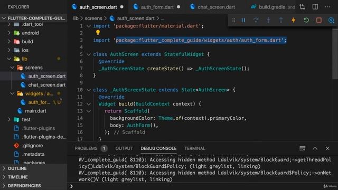Grab the debug toolbar drag handle
Image resolution: width=338 pixels, height=190 pixels.
(x=233, y=20)
